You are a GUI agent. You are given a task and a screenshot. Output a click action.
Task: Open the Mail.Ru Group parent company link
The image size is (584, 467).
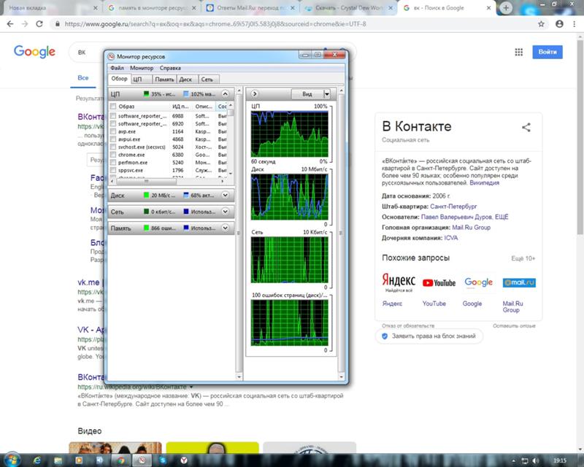pyautogui.click(x=471, y=228)
